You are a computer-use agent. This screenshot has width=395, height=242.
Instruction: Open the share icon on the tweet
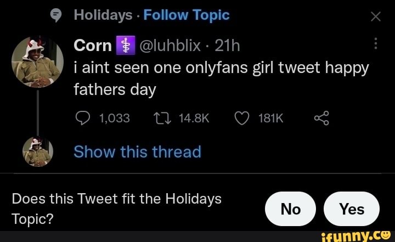coord(321,117)
